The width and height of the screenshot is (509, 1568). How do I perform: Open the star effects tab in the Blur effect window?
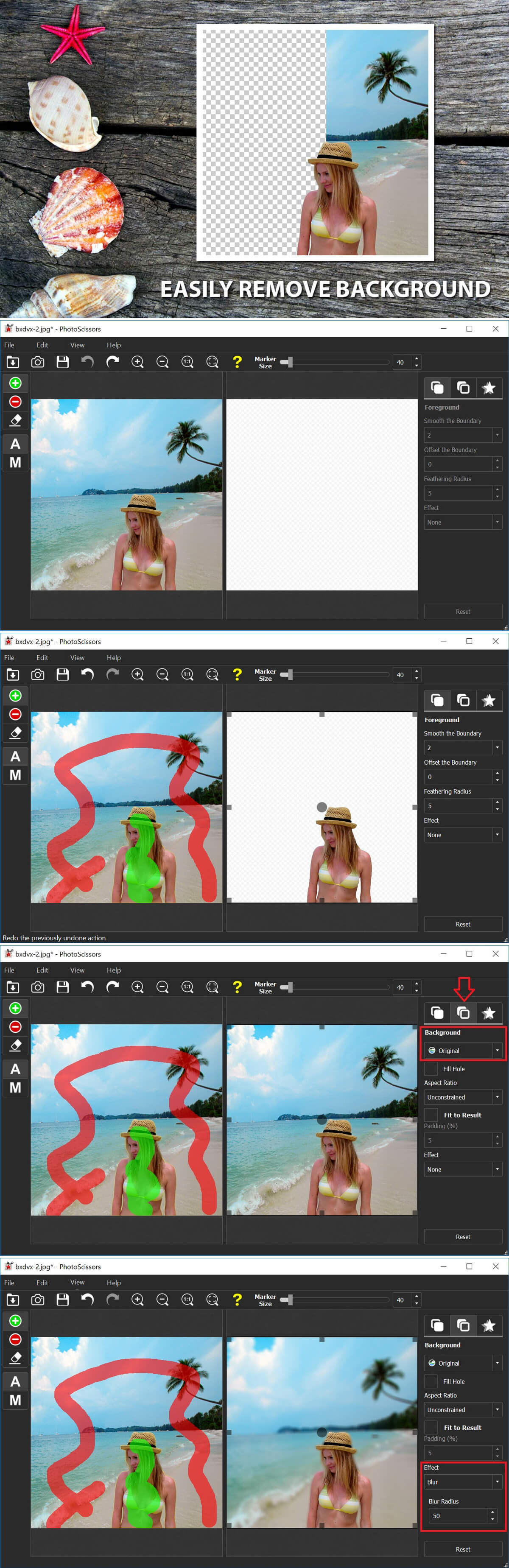coord(488,1325)
